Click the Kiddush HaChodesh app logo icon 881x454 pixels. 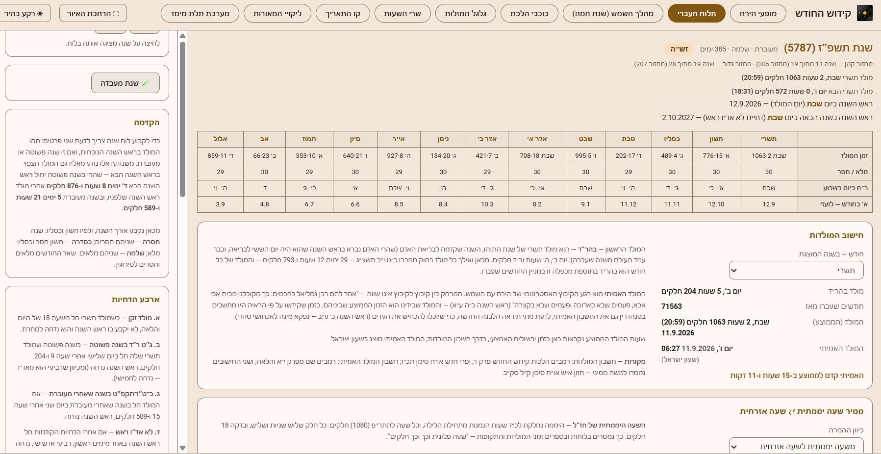pyautogui.click(x=864, y=13)
